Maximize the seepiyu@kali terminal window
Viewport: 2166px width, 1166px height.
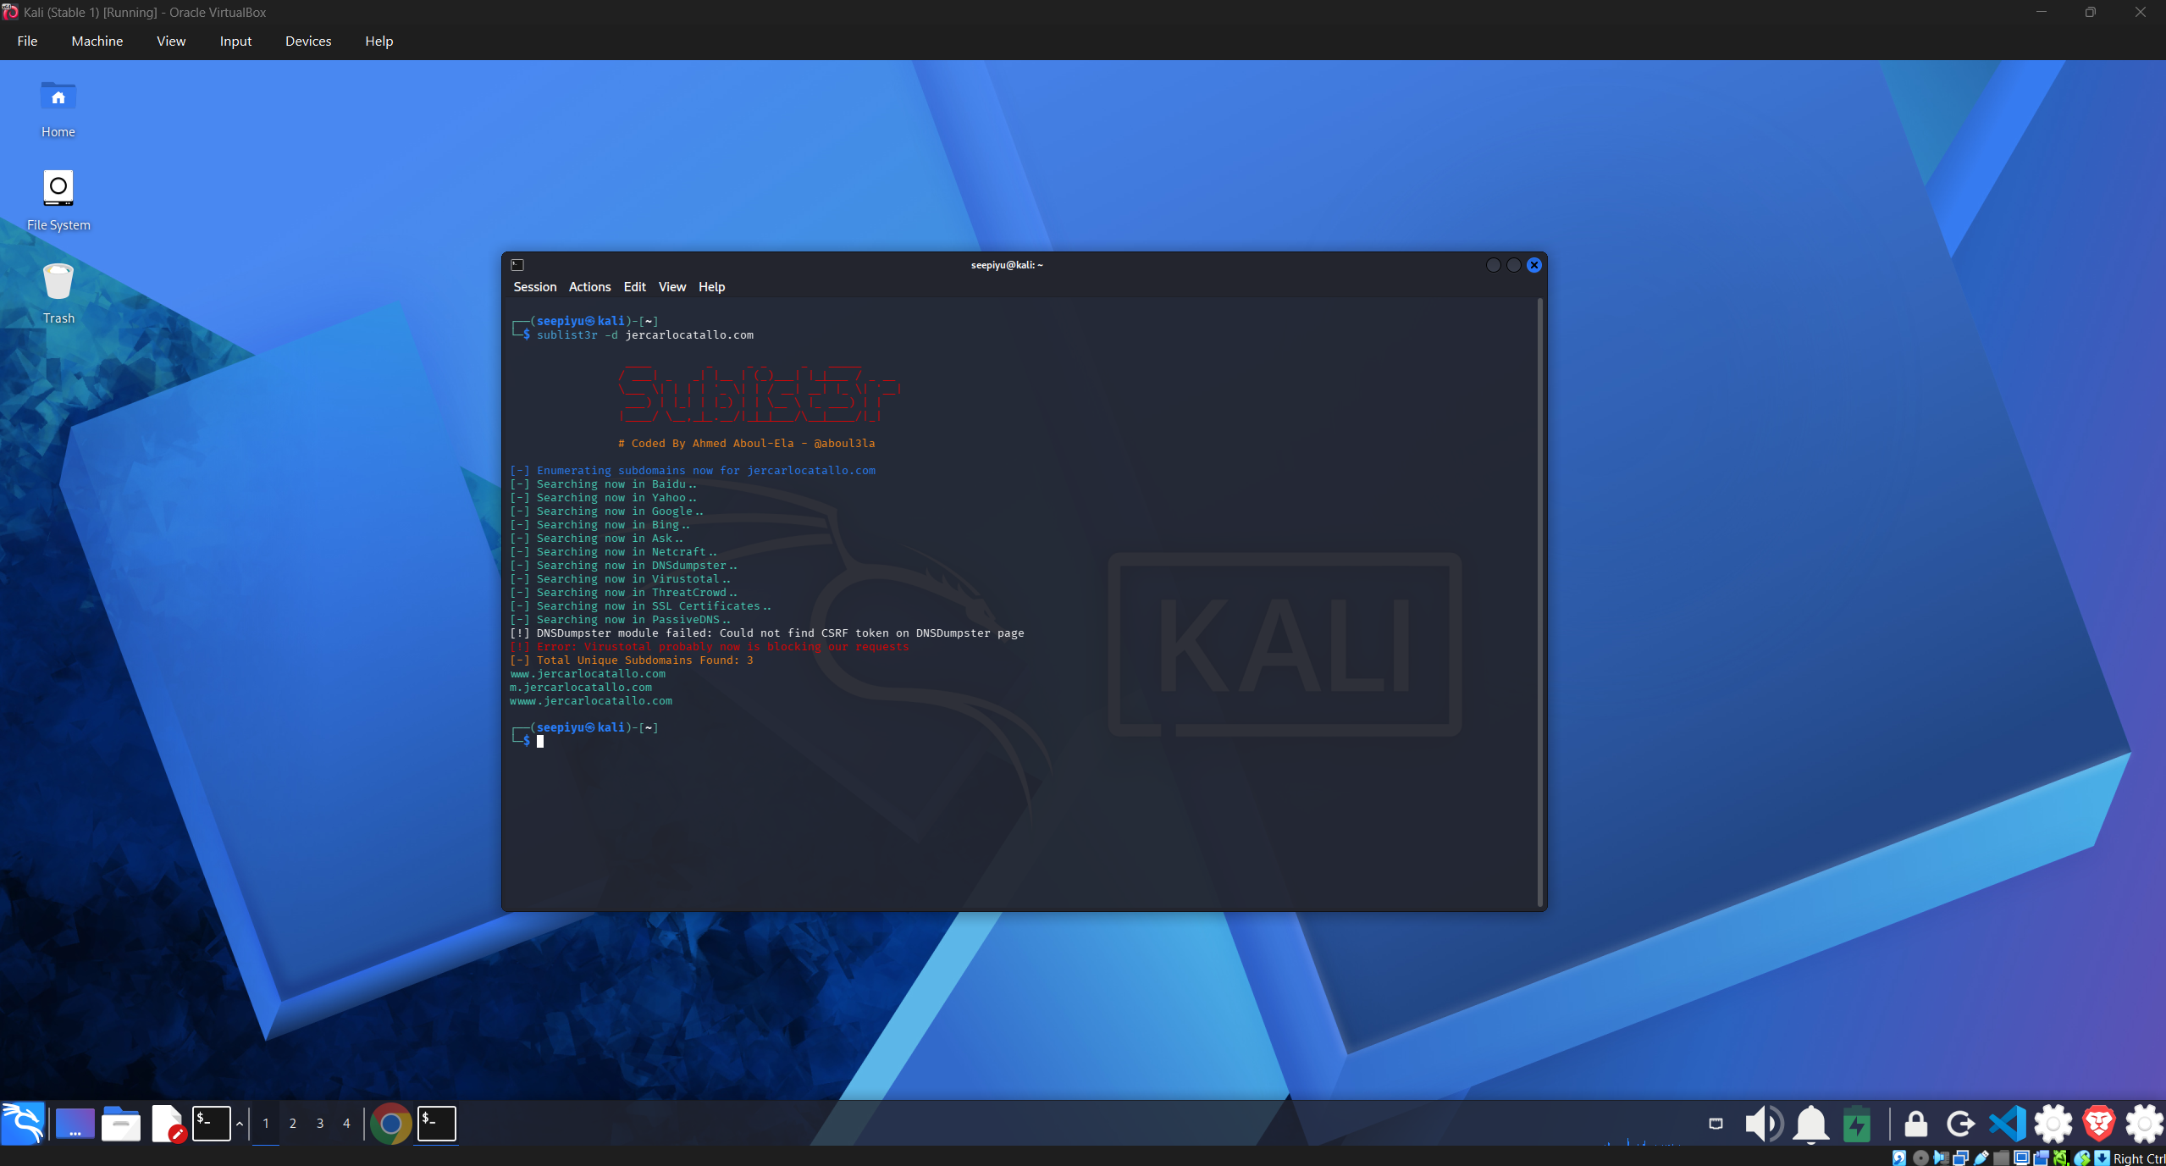point(1514,265)
